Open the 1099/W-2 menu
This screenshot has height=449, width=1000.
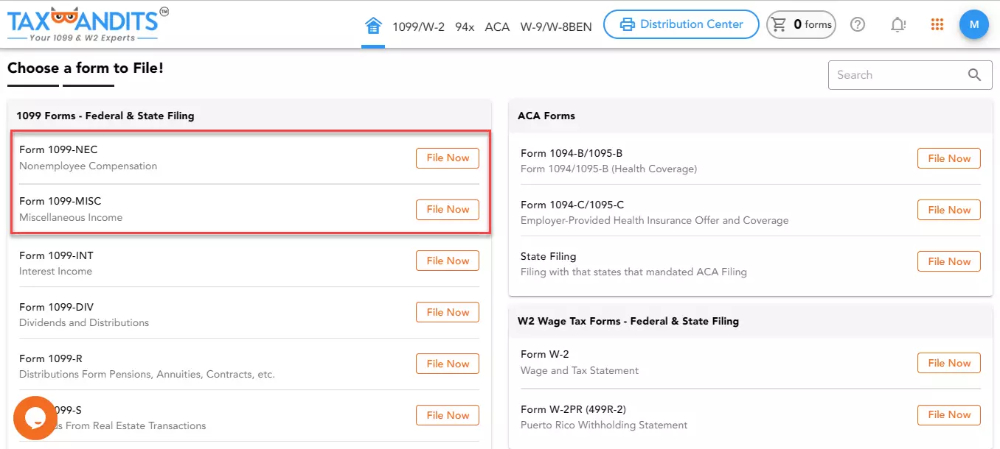point(418,26)
